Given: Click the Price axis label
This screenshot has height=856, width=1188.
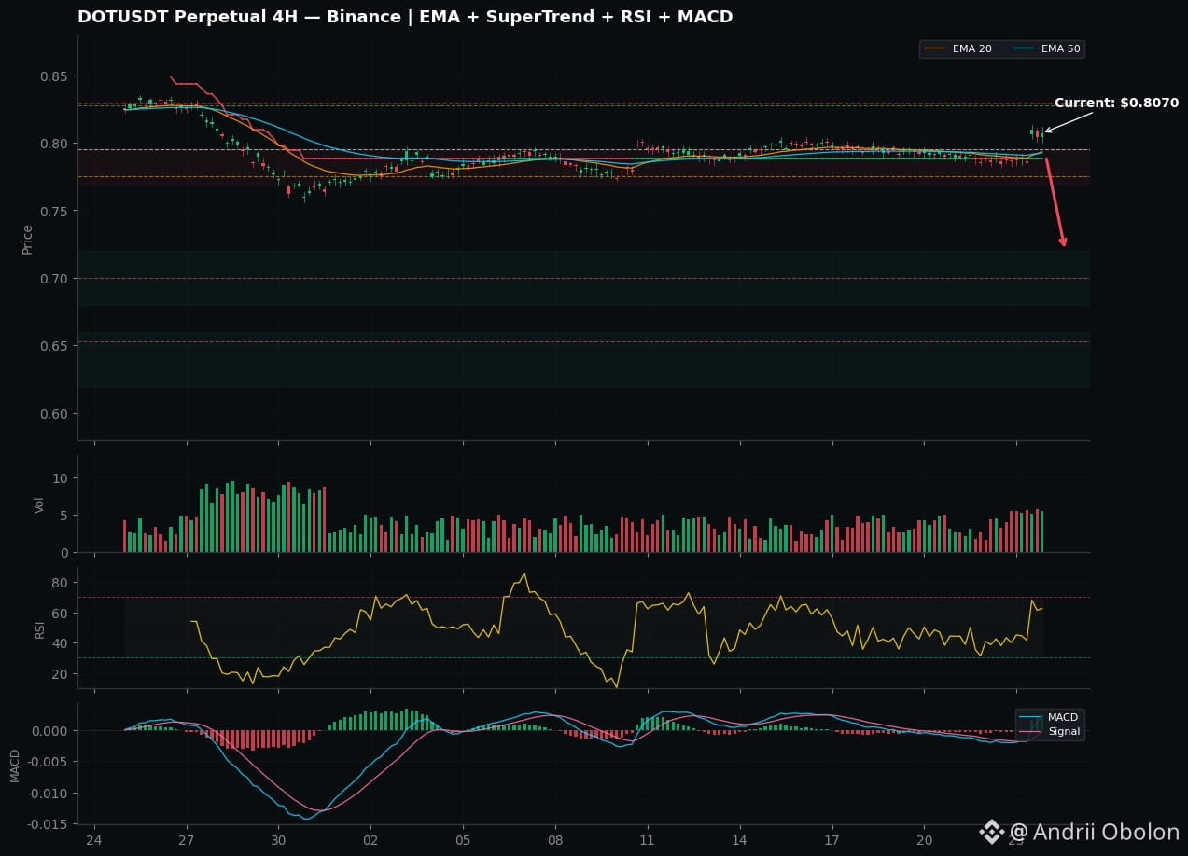Looking at the screenshot, I should [27, 239].
